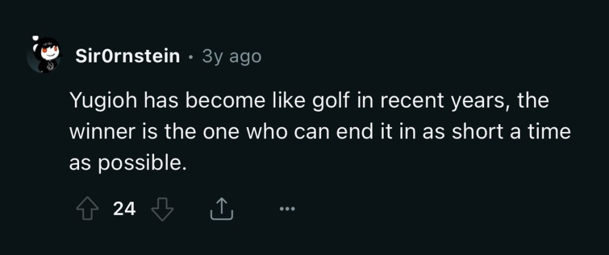Downvote the Yugioh golf comment
Screen dimensions: 609x255
[x=162, y=208]
